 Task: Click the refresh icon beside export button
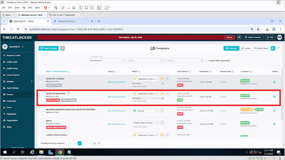[278, 48]
